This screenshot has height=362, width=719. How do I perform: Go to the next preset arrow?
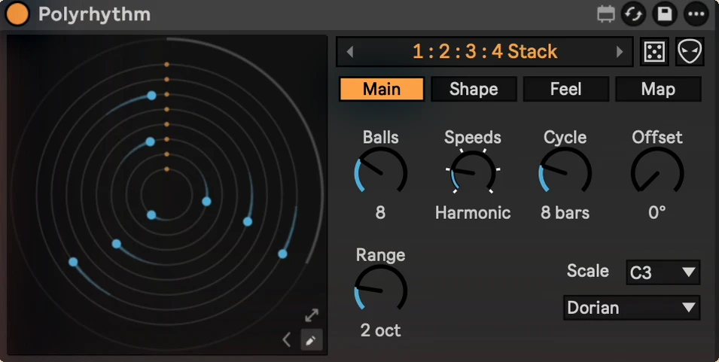pyautogui.click(x=620, y=52)
